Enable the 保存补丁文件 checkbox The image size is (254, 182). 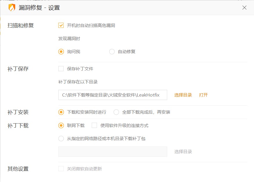pos(61,69)
